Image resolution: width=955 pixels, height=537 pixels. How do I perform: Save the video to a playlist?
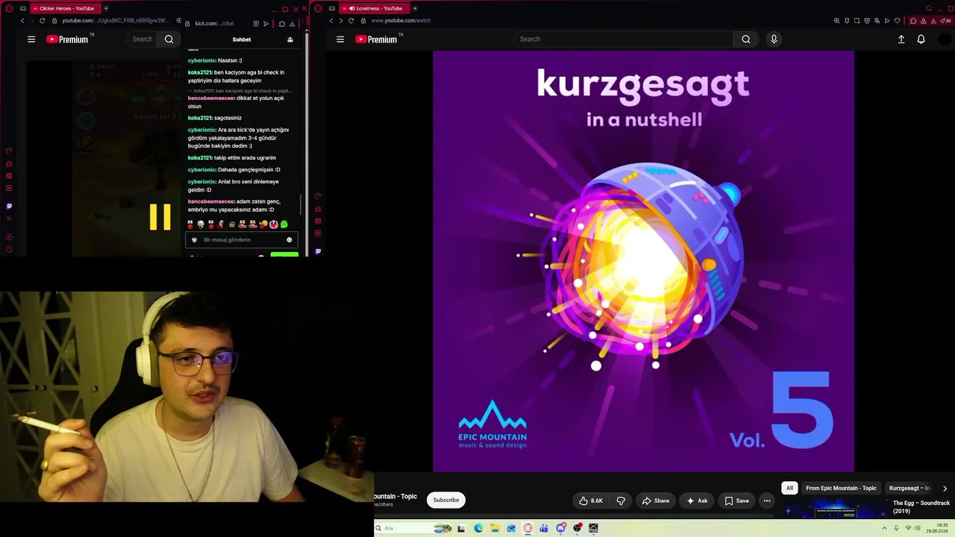tap(736, 501)
